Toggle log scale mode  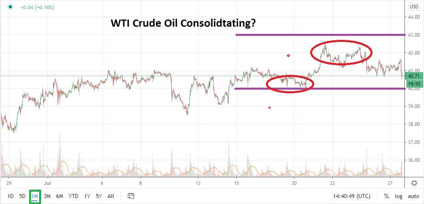click(x=399, y=196)
